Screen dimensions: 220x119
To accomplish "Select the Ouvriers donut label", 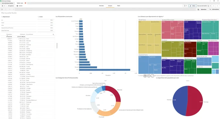I will (88, 96).
